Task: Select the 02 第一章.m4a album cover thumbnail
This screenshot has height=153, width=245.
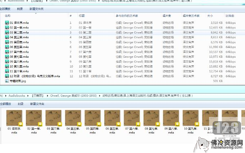Action: coord(34,118)
